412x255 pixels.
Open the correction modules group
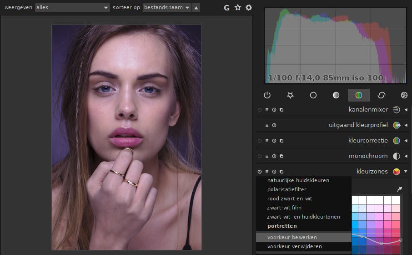pos(381,95)
